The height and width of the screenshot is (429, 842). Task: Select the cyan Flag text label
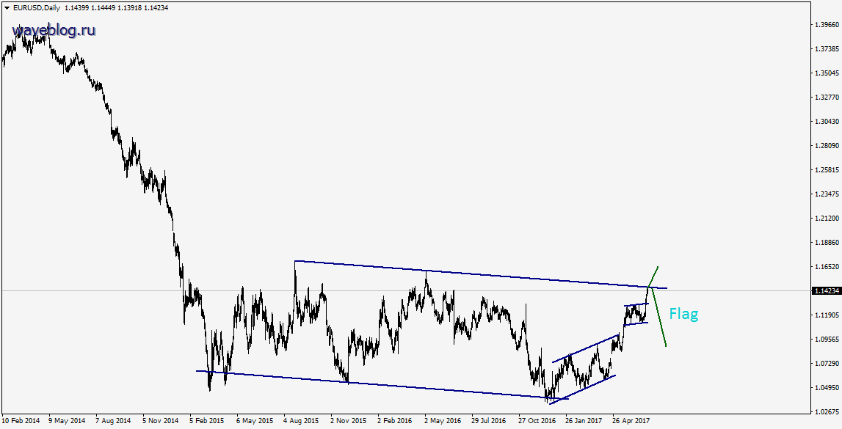click(683, 314)
